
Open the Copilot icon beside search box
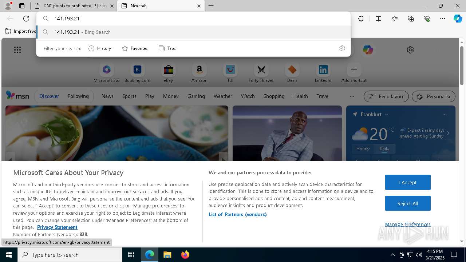point(368,50)
